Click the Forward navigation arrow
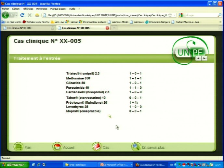This screenshot has width=224, height=168. pos(12,15)
